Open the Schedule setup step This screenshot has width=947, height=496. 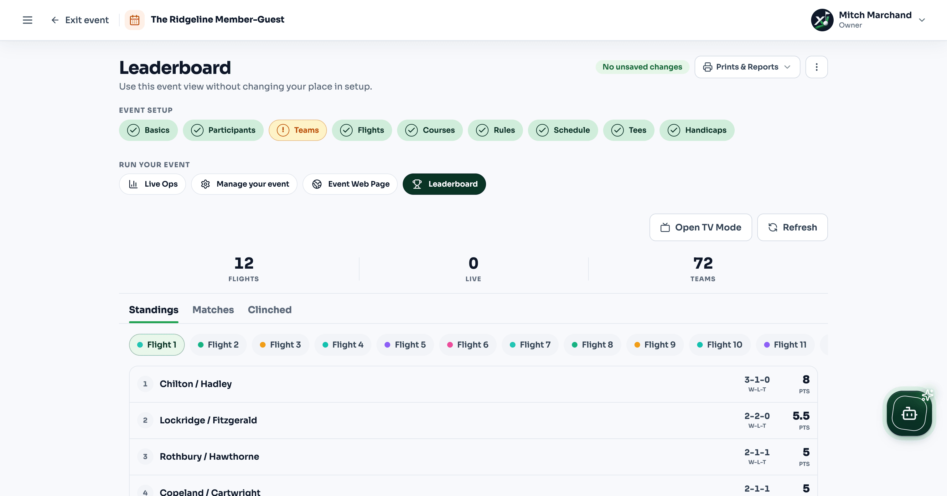[x=563, y=130]
